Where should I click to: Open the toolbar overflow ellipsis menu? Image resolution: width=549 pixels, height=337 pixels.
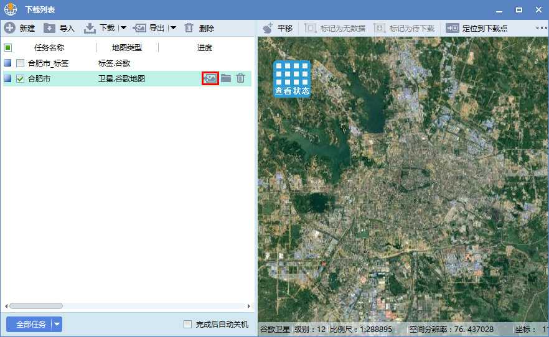pyautogui.click(x=542, y=27)
